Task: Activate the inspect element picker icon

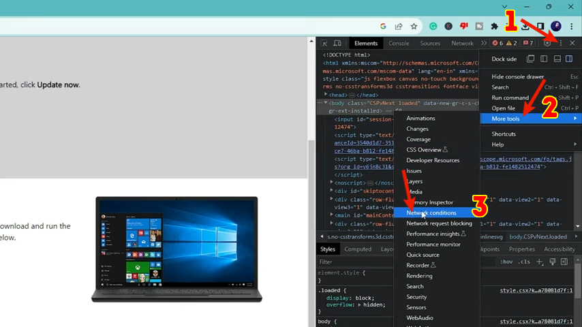Action: pyautogui.click(x=324, y=43)
